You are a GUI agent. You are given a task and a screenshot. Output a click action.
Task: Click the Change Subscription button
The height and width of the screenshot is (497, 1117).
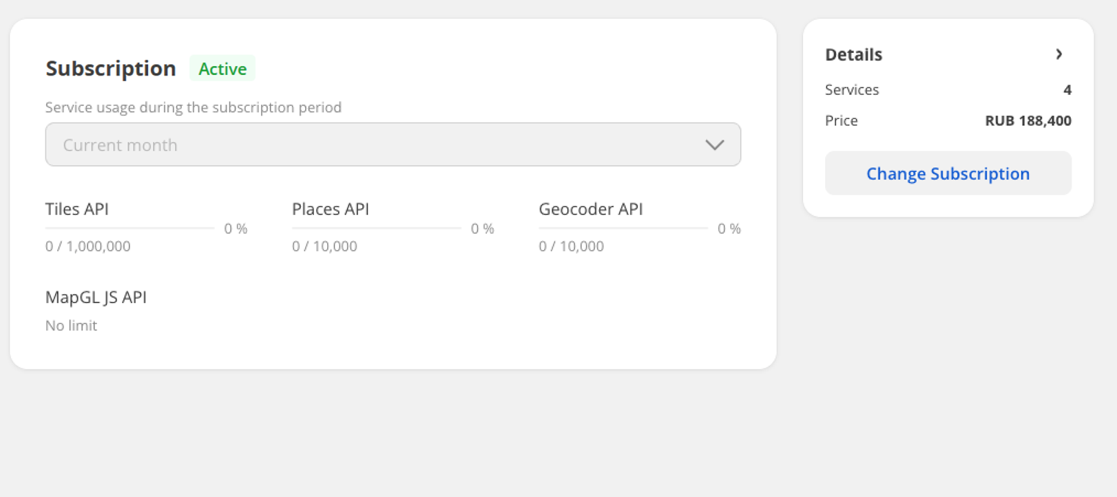(948, 173)
